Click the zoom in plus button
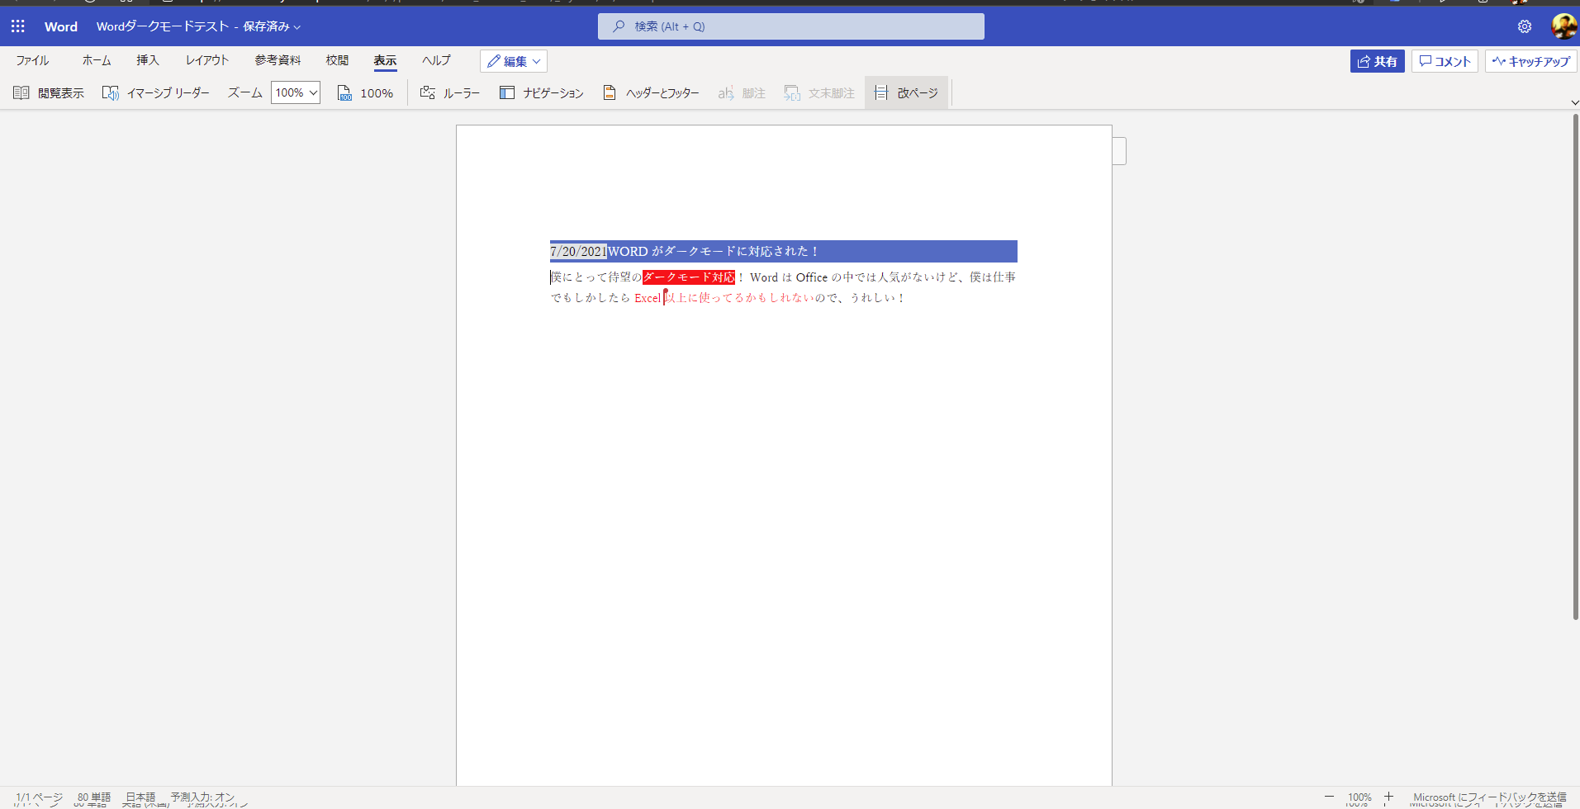This screenshot has width=1580, height=809. pyautogui.click(x=1389, y=797)
